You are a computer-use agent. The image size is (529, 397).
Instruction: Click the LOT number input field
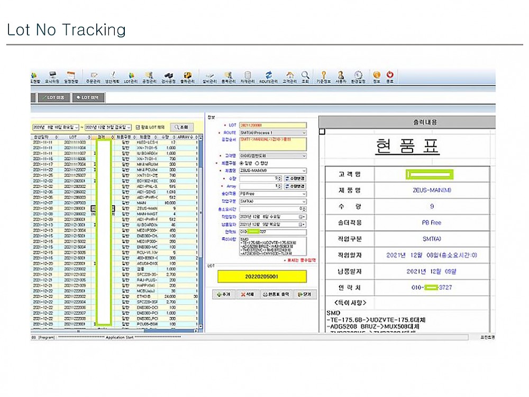pyautogui.click(x=272, y=125)
